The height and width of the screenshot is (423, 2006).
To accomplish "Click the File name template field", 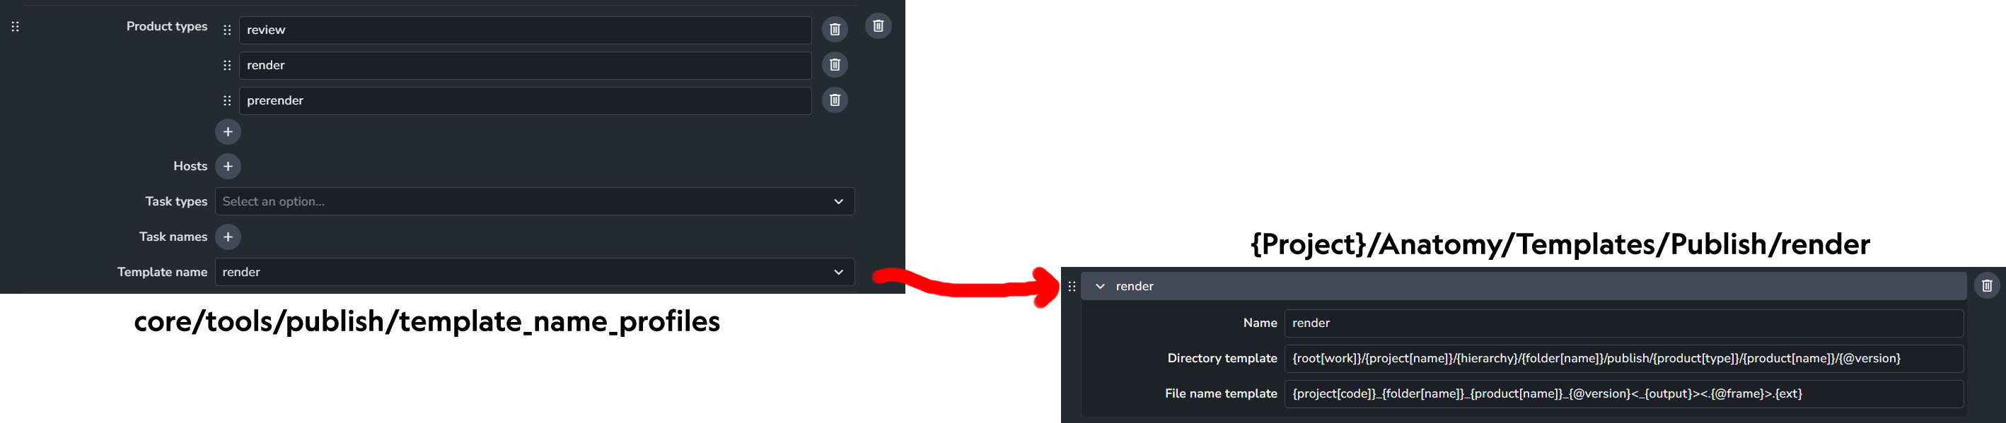I will pos(1623,393).
